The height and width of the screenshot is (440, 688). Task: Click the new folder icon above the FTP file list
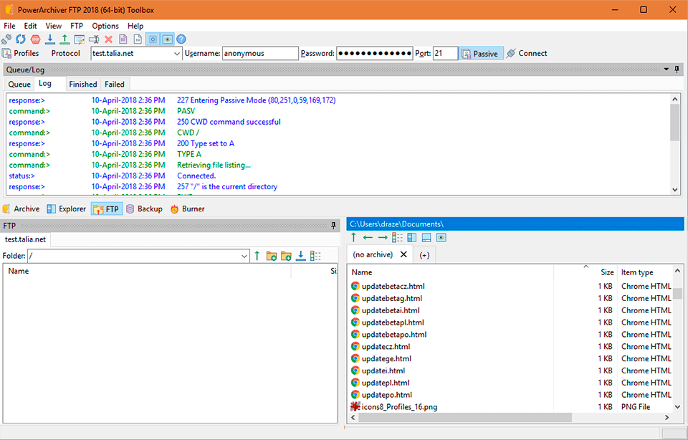pos(271,255)
